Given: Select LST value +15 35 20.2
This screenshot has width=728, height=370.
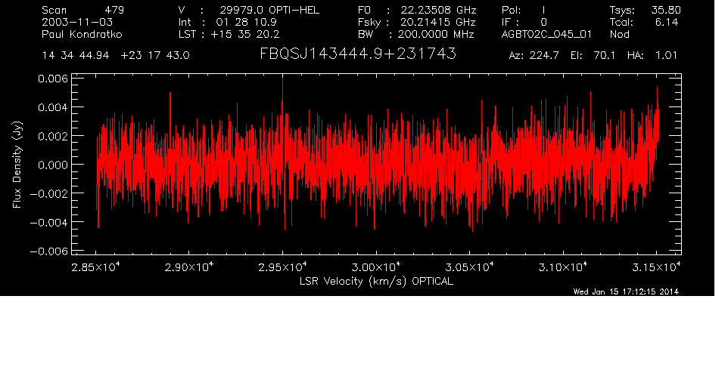Looking at the screenshot, I should pos(244,34).
